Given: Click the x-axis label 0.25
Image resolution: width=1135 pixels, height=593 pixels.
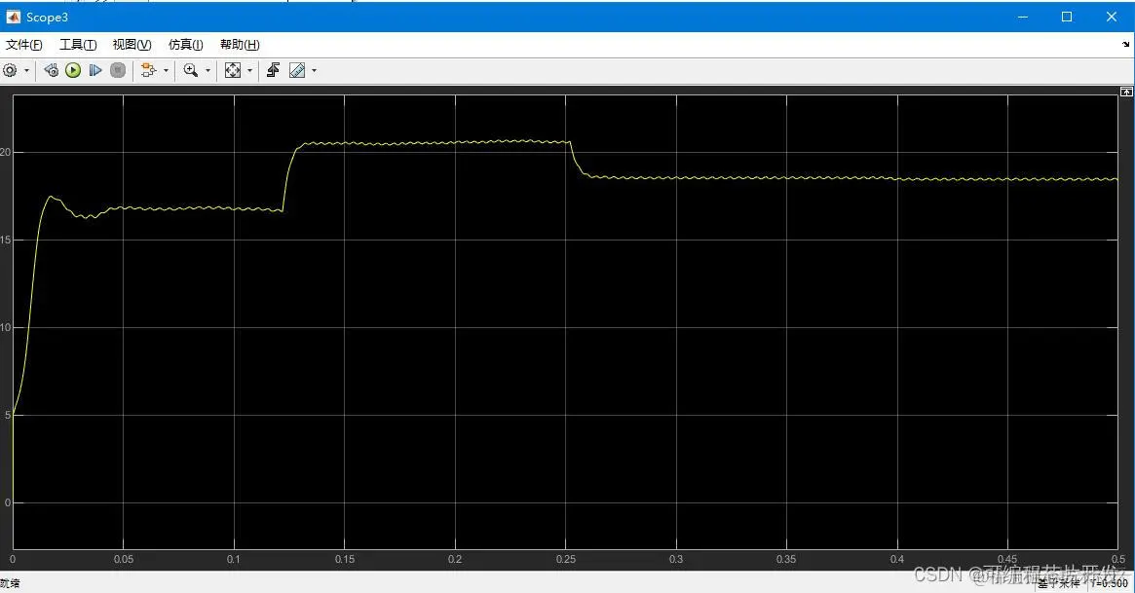Looking at the screenshot, I should [x=566, y=559].
